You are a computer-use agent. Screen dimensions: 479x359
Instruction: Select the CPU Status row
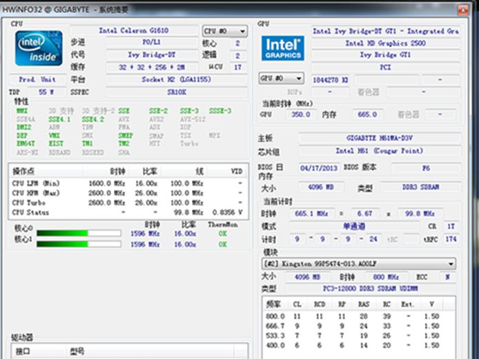tap(128, 212)
